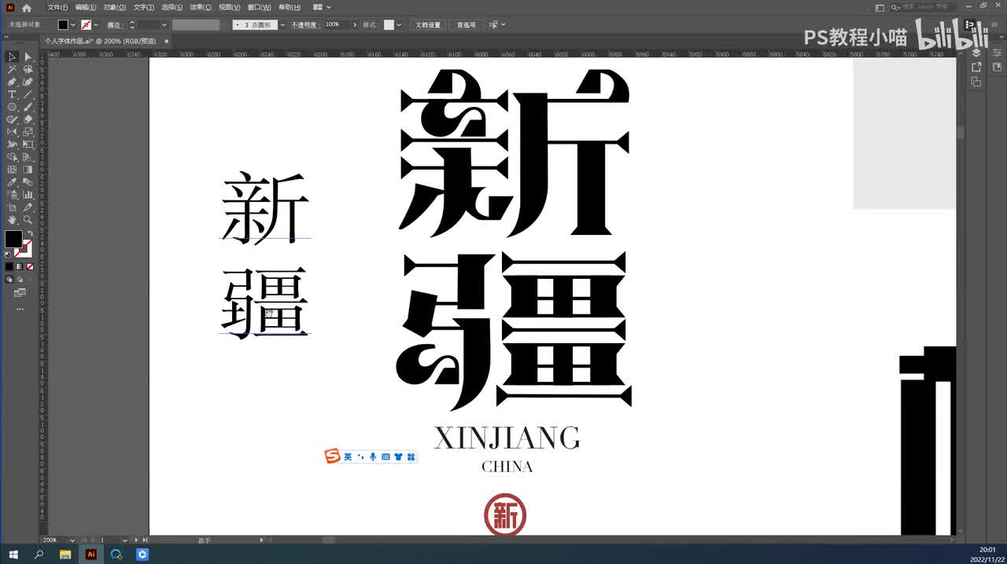
Task: Open the 窗口(W) menu
Action: click(x=260, y=7)
